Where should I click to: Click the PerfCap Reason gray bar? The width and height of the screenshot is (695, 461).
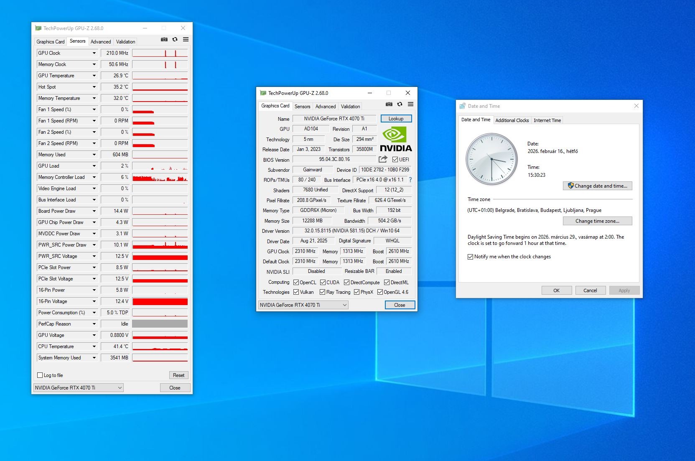(160, 324)
